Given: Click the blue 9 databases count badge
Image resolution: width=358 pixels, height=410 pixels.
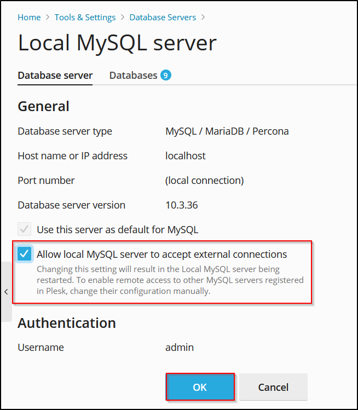Looking at the screenshot, I should tap(165, 75).
